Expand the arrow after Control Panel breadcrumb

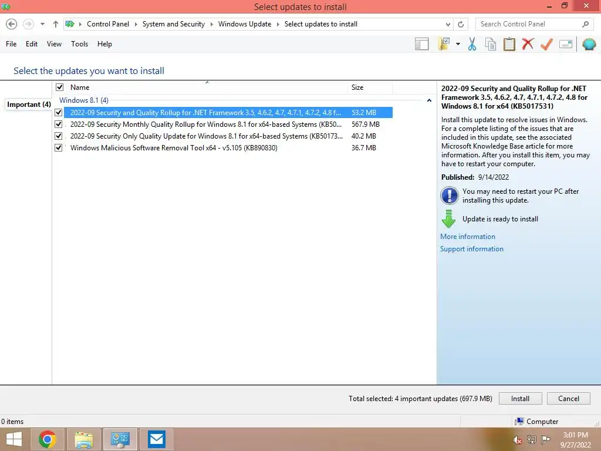pyautogui.click(x=136, y=24)
